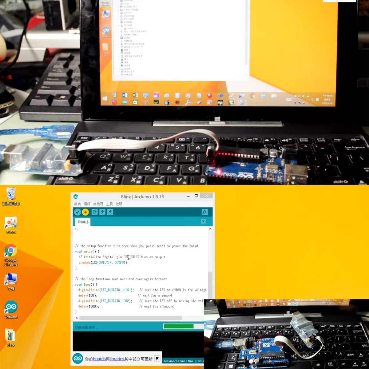Click the editor's horizontal scrollbar thumb
The width and height of the screenshot is (369, 369).
[x=131, y=318]
